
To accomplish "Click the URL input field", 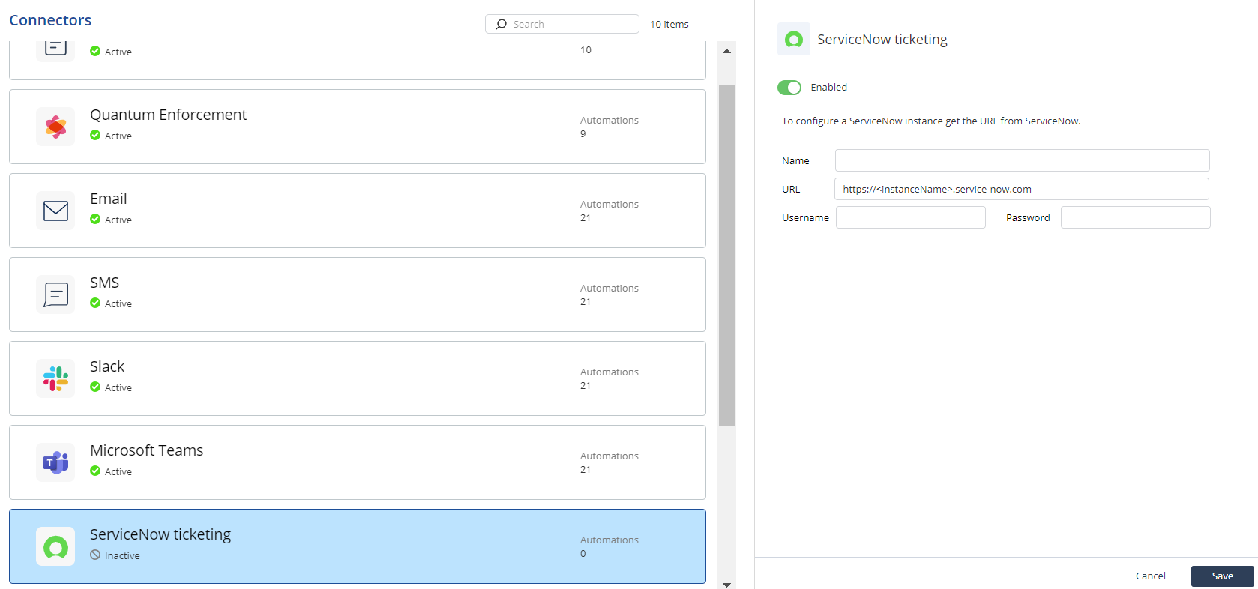I will 1022,189.
